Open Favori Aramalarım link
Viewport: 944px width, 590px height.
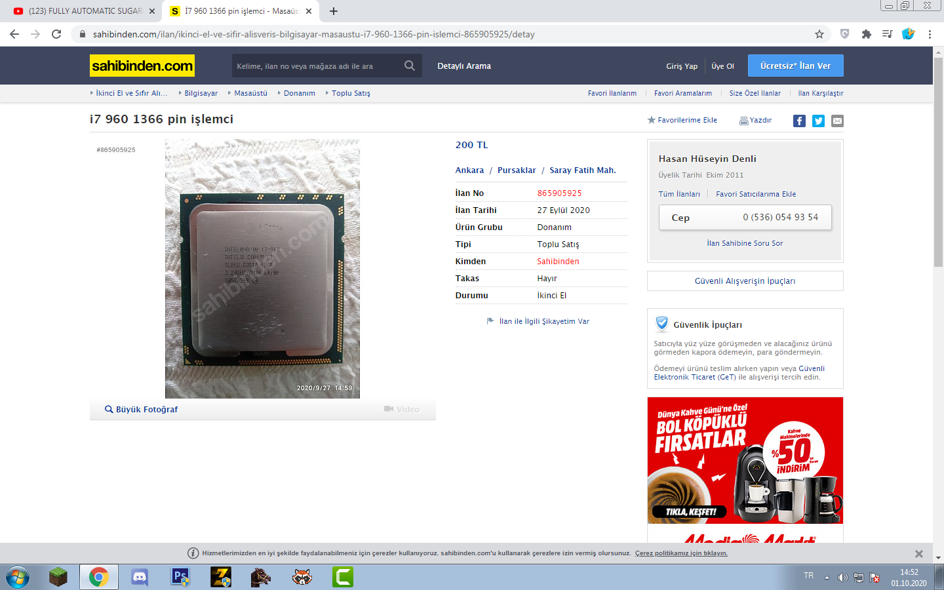pyautogui.click(x=683, y=93)
